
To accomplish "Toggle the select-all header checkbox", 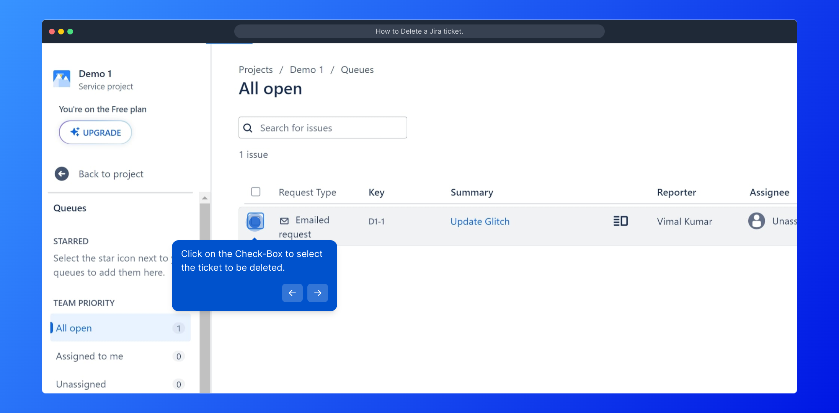I will point(256,192).
